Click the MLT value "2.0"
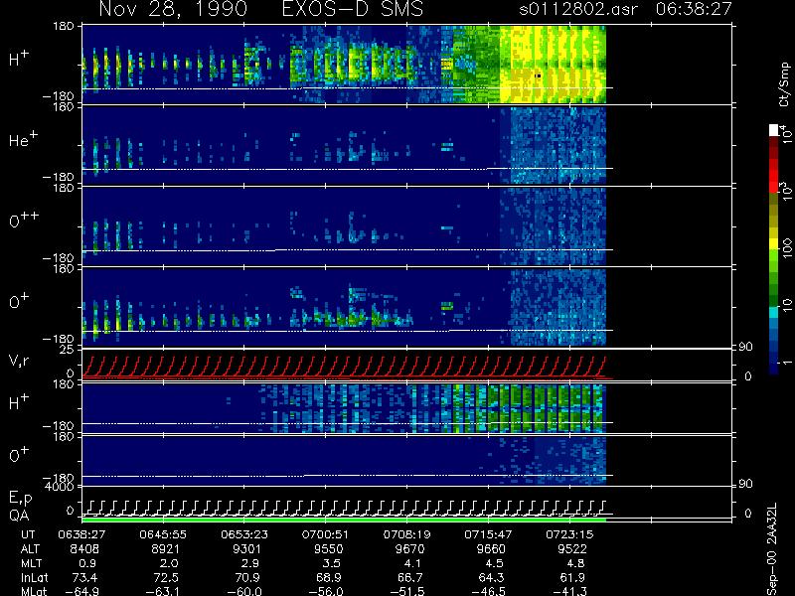795x596 pixels. [169, 563]
